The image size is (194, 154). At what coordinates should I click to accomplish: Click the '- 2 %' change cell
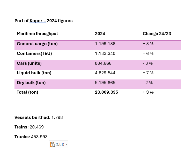point(148,83)
